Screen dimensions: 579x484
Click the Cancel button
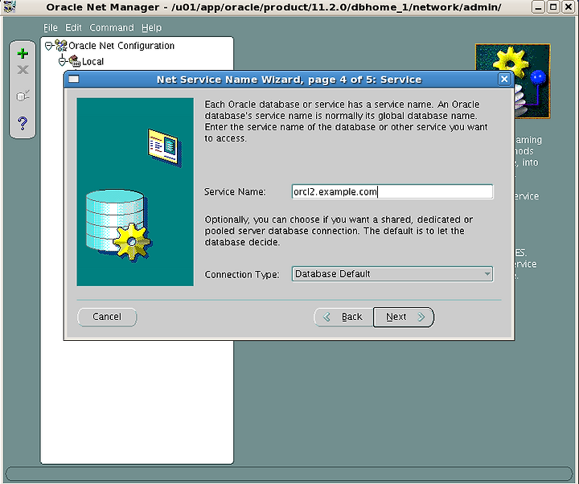click(107, 317)
